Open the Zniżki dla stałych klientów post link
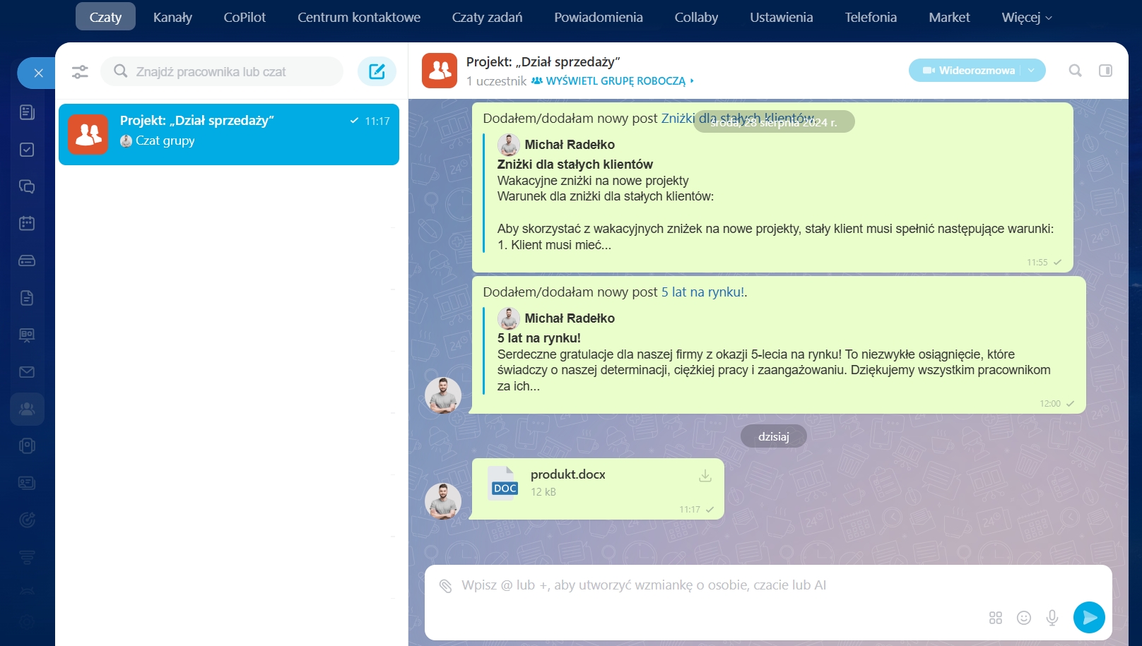This screenshot has width=1142, height=646. click(x=737, y=119)
